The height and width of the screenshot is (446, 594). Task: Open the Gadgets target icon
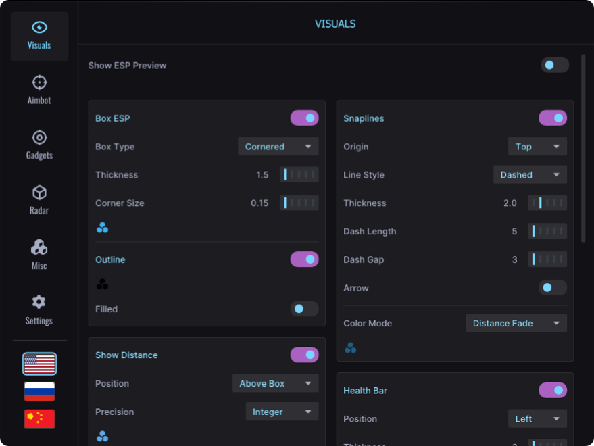(x=39, y=138)
